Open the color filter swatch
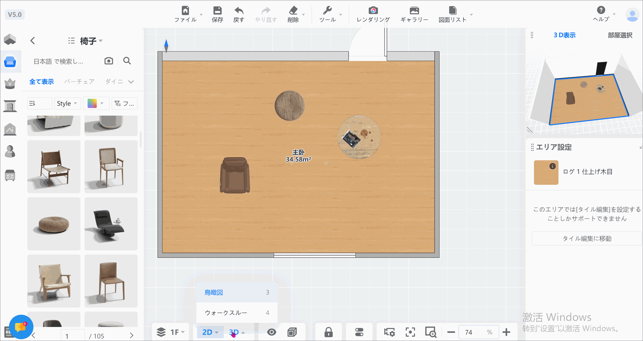This screenshot has height=341, width=643. 96,103
